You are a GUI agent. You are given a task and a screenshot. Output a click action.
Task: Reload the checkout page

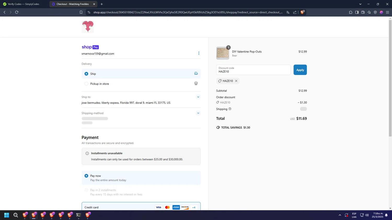(x=17, y=12)
